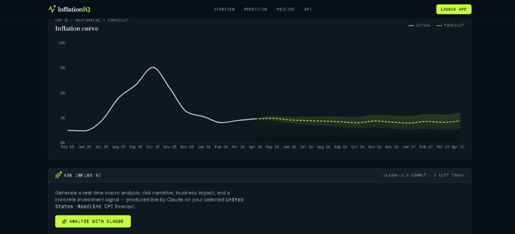The height and width of the screenshot is (234, 515).
Task: Click the Dec 25 axis label
Action: coord(187,147)
